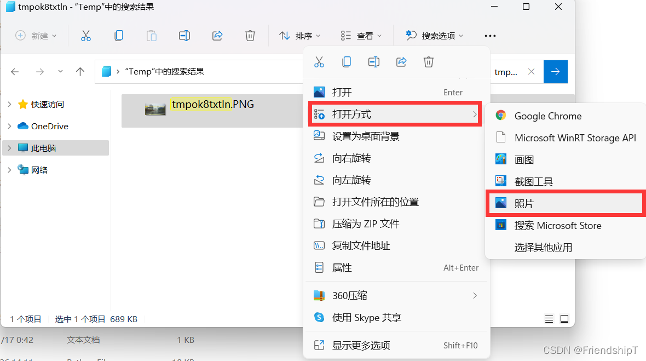Viewport: 646px width, 361px height.
Task: Go up one folder level
Action: [80, 72]
